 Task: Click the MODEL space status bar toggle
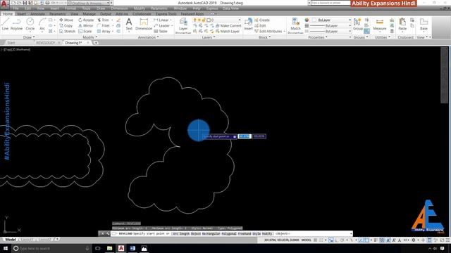pyautogui.click(x=307, y=240)
